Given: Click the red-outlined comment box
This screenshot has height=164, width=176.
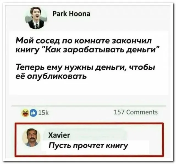Looking at the screenshot, I should 89,140.
